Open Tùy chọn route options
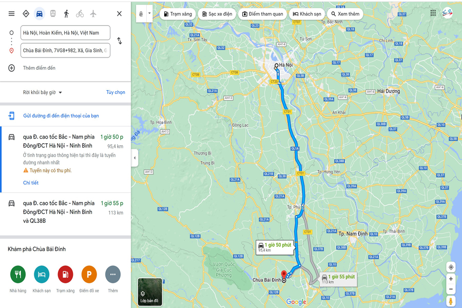 pos(115,92)
